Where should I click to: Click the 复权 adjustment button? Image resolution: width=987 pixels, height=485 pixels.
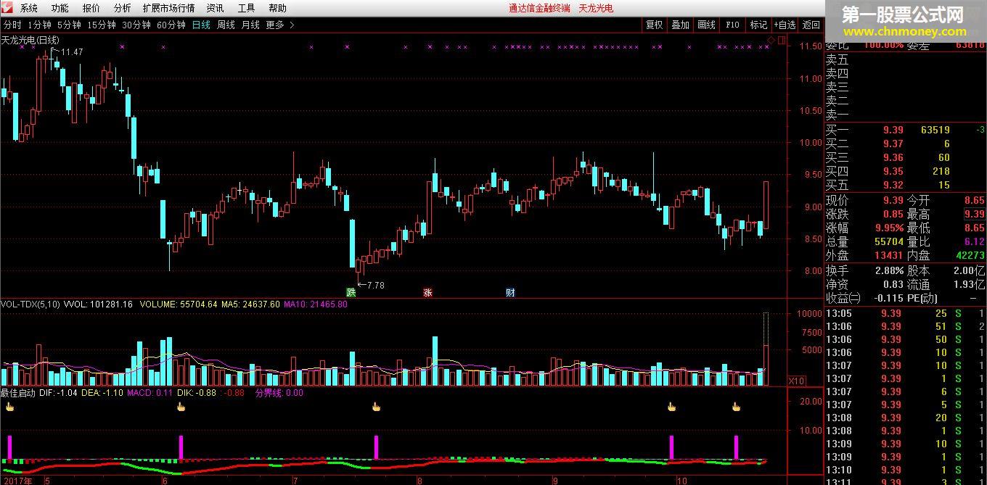[x=655, y=25]
